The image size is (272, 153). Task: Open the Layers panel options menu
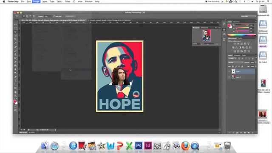[x=256, y=55]
